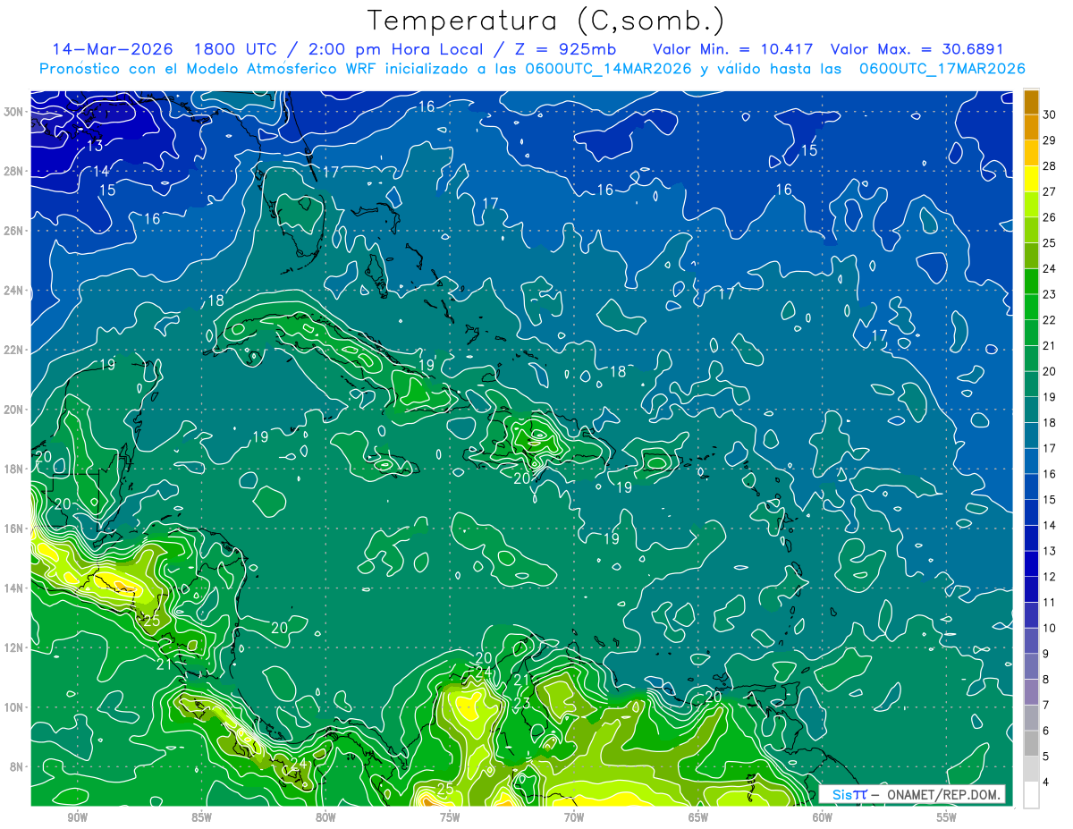This screenshot has width=1073, height=829.
Task: Click the colorbar scale label "30"
Action: pyautogui.click(x=1050, y=114)
